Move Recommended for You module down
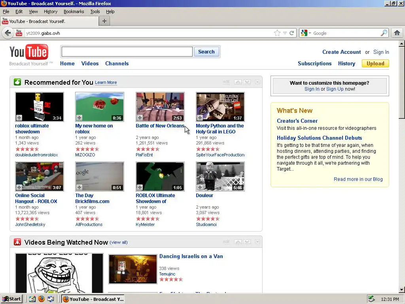Image resolution: width=405 pixels, height=304 pixels. click(247, 82)
